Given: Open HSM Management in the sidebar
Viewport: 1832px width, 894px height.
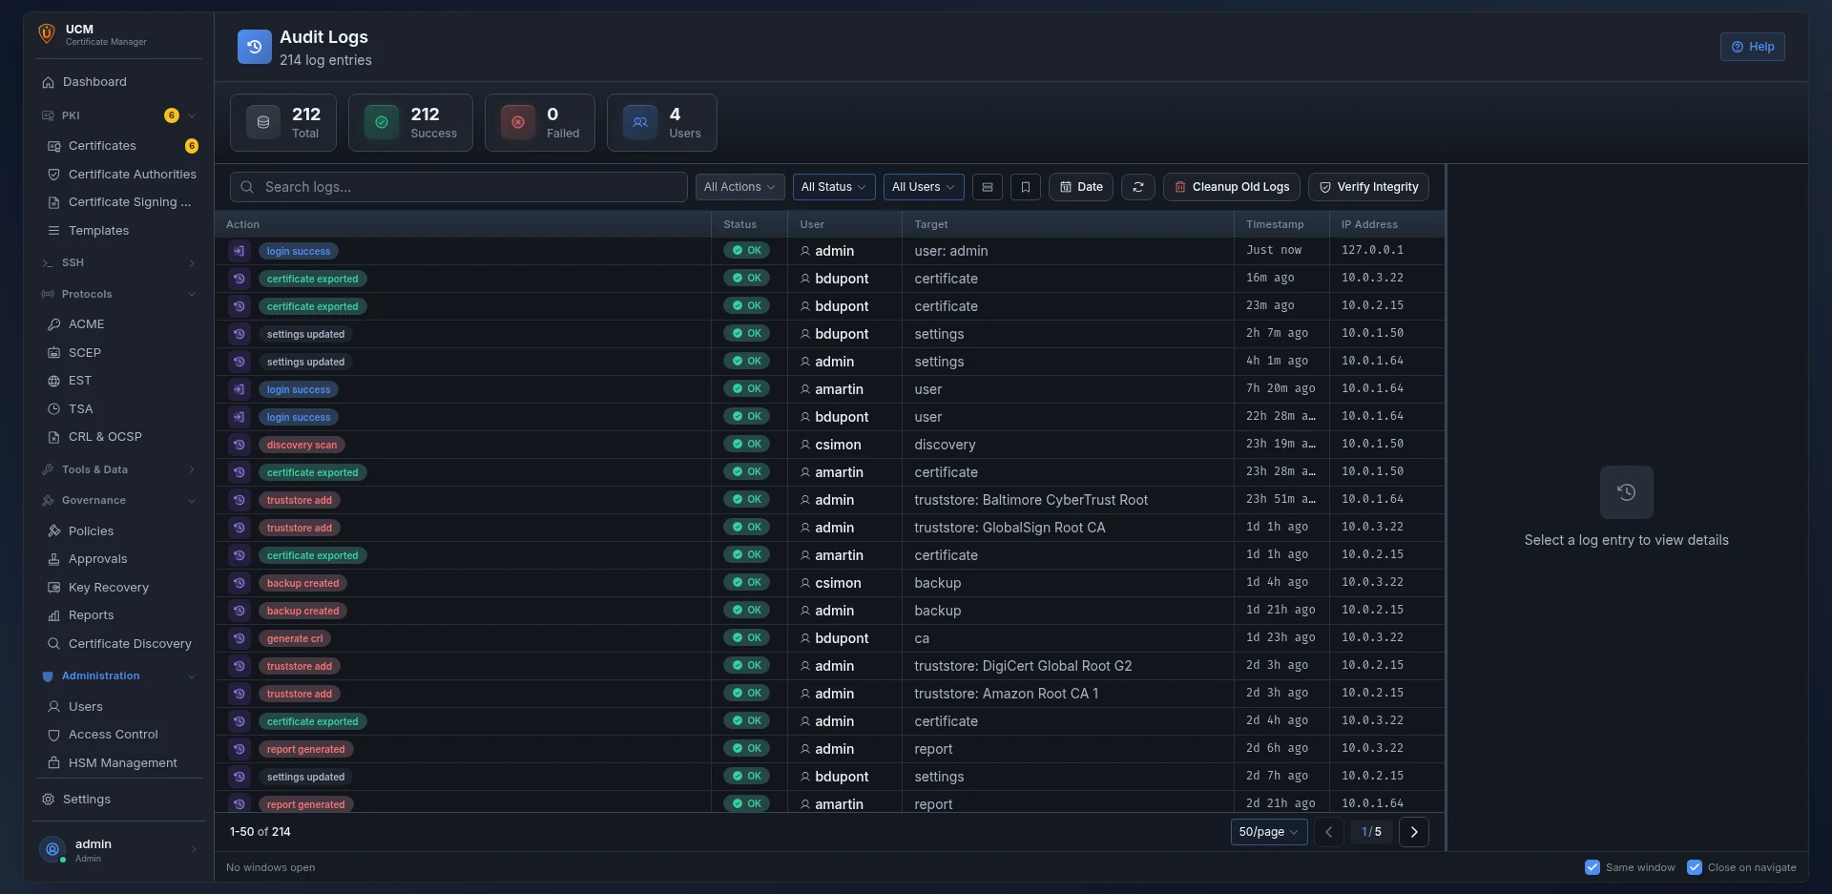Looking at the screenshot, I should point(123,763).
